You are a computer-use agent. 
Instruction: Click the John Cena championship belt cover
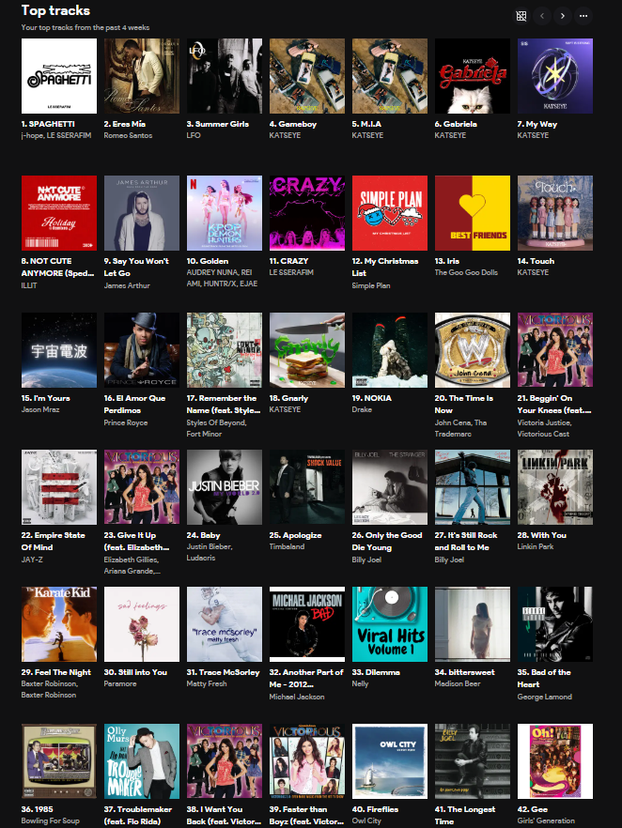point(473,350)
